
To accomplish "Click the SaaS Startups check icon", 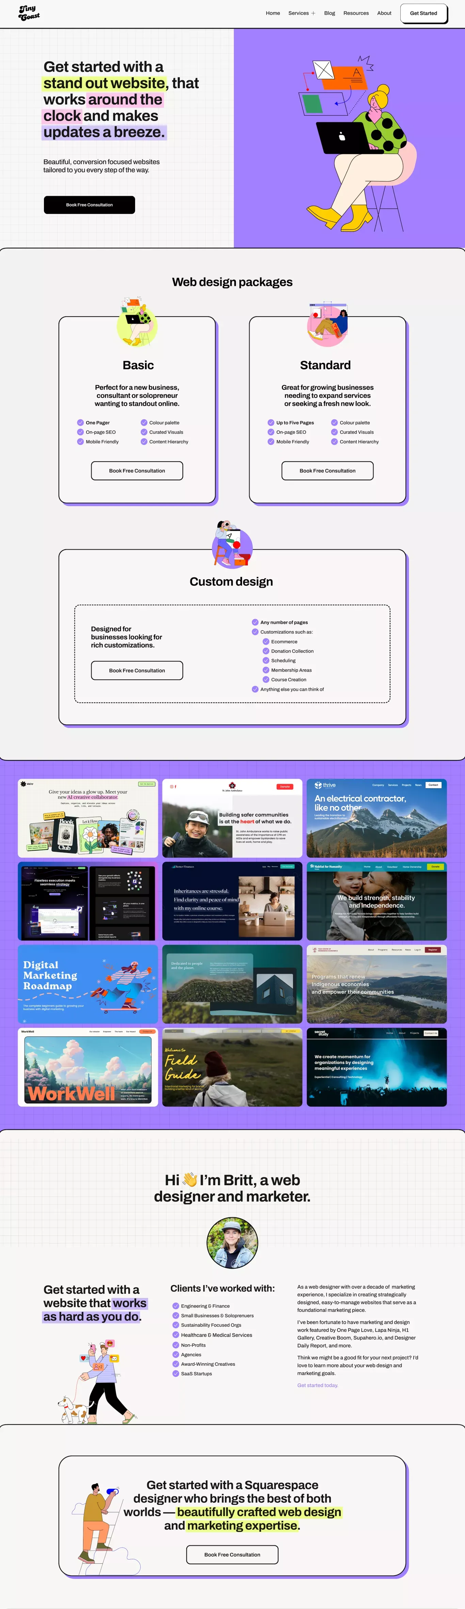I will click(176, 1373).
